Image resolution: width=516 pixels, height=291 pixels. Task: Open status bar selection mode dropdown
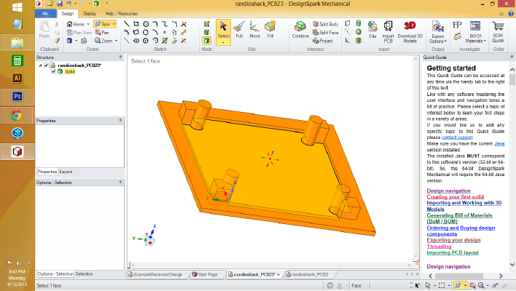click(434, 286)
